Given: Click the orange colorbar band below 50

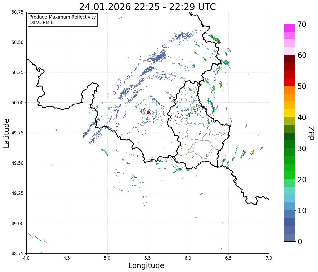Looking at the screenshot, I should pyautogui.click(x=290, y=90).
